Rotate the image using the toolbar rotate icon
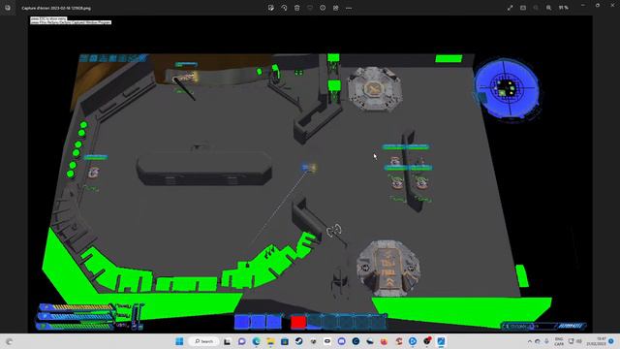620x349 pixels. pyautogui.click(x=284, y=8)
